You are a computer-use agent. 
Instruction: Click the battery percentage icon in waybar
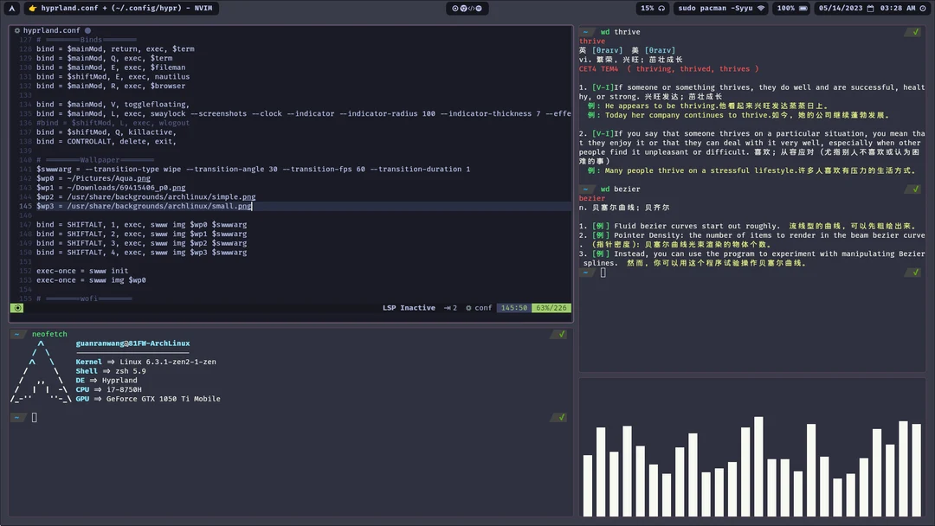[x=803, y=8]
